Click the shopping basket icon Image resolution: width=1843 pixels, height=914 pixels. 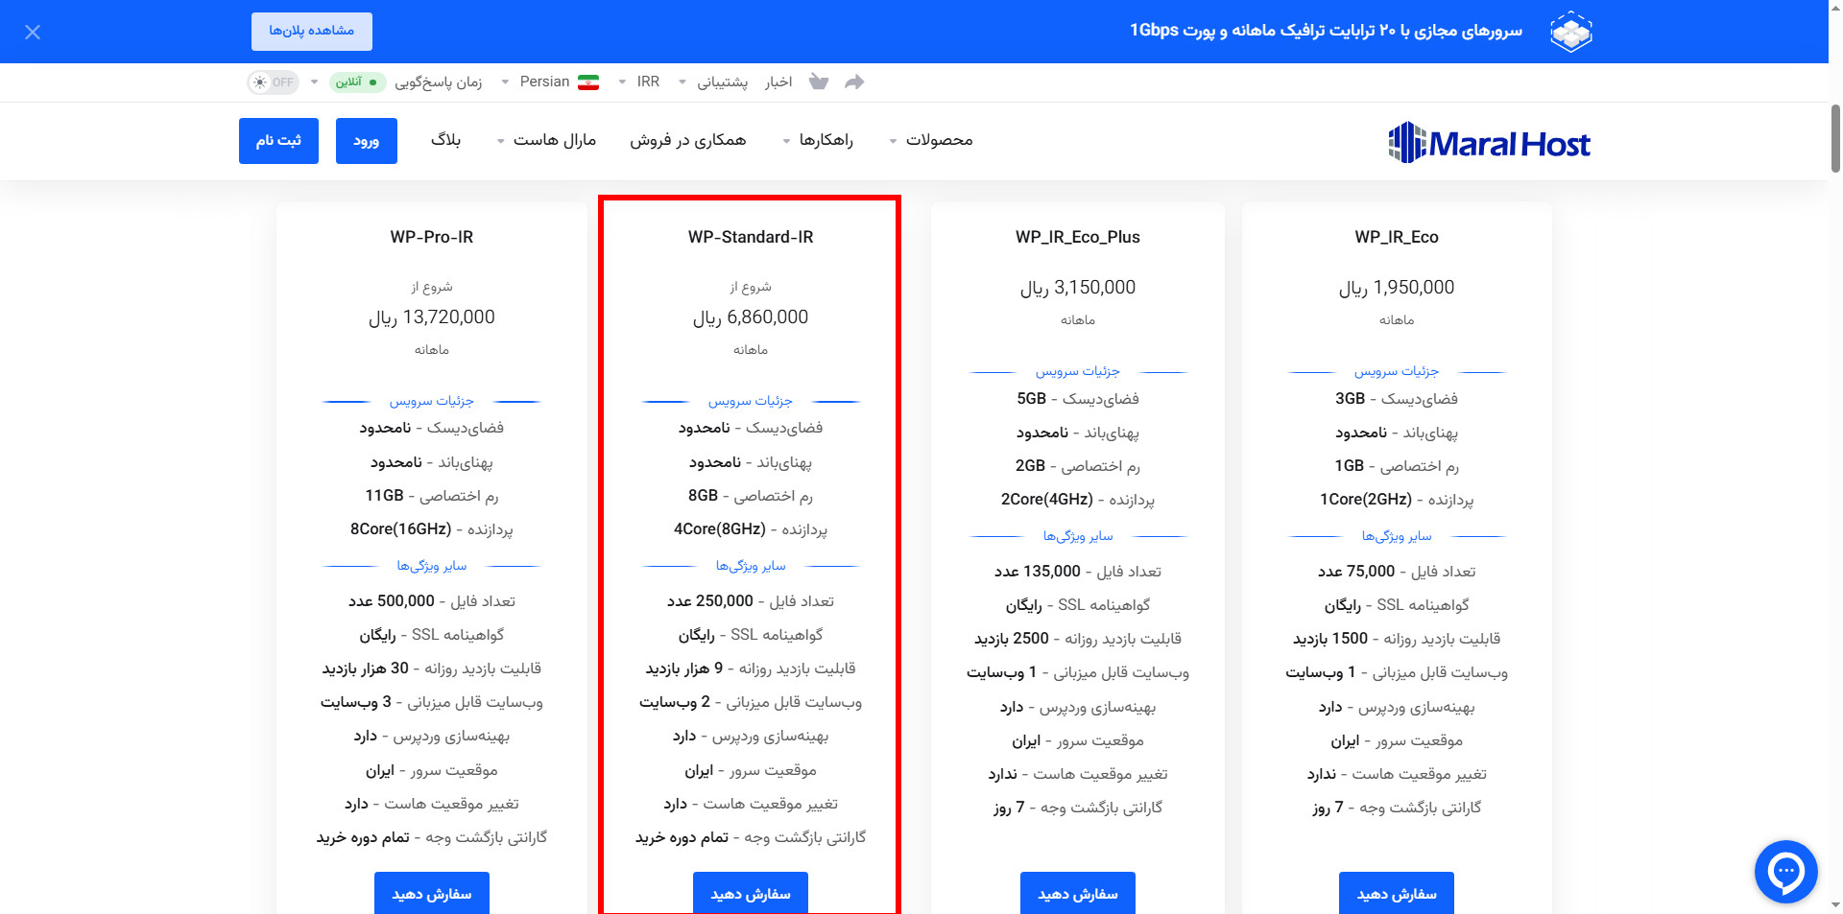click(818, 82)
